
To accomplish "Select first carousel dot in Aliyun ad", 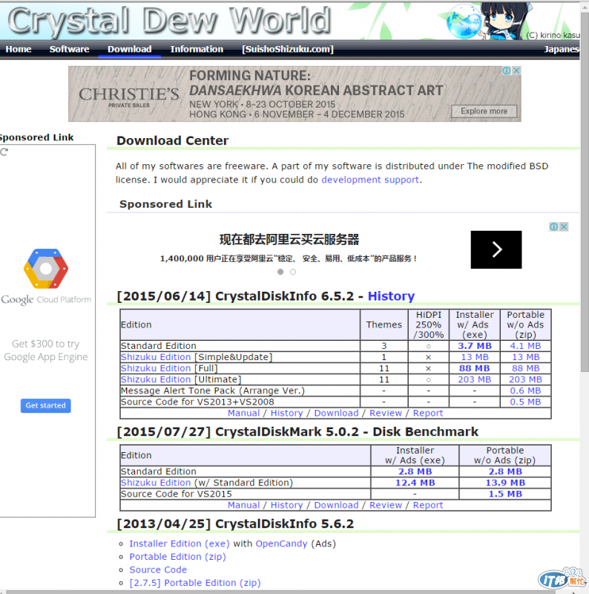I will tap(280, 272).
